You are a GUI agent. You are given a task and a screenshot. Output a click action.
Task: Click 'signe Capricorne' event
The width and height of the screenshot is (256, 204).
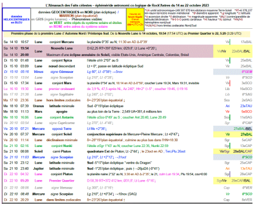(x=62, y=123)
